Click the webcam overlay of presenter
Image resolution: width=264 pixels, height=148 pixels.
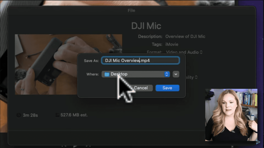pyautogui.click(x=231, y=115)
